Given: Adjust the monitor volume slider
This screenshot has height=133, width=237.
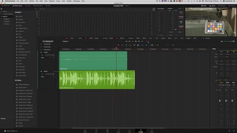Looking at the screenshot, I should point(227,41).
